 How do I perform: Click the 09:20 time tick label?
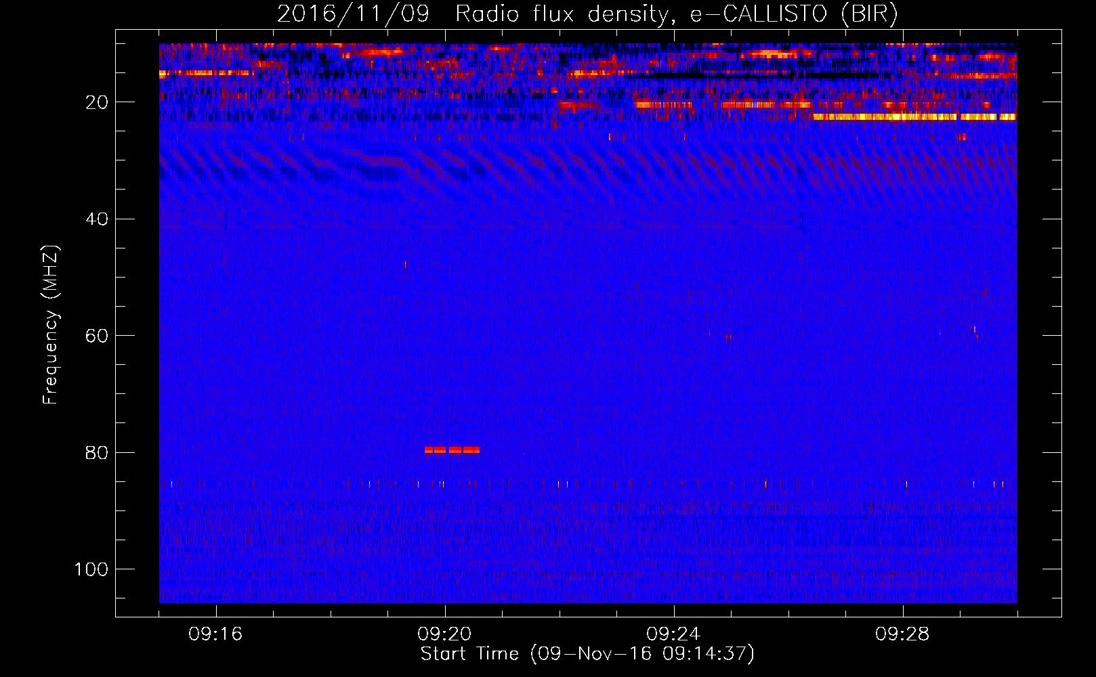pos(444,634)
